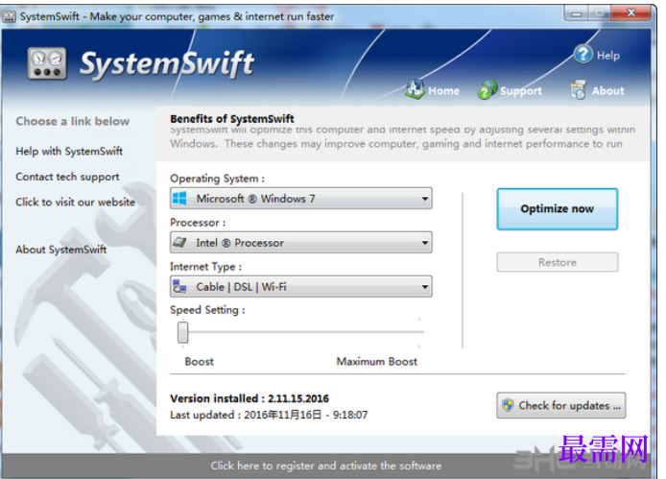The height and width of the screenshot is (479, 666).
Task: Click the Operating System label
Action: click(217, 179)
